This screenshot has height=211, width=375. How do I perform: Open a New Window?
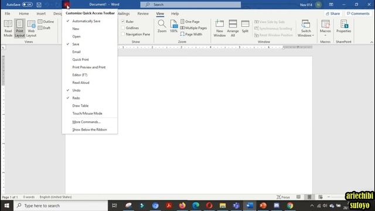click(x=220, y=29)
